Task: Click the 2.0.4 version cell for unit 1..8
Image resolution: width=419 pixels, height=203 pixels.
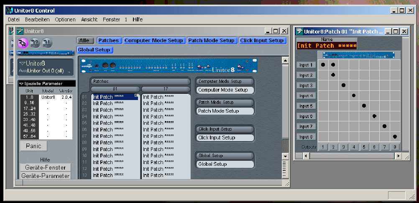Action: point(66,98)
